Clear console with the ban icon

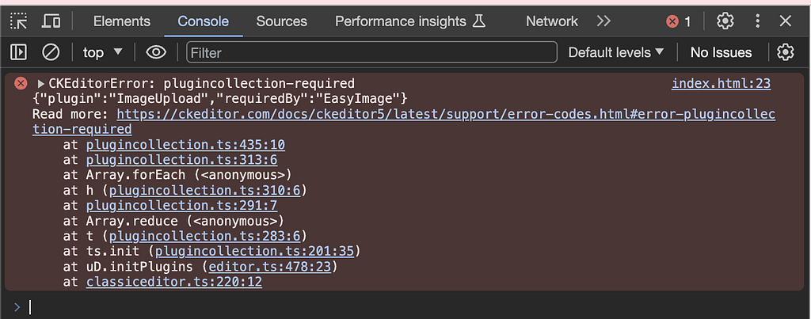tap(51, 52)
